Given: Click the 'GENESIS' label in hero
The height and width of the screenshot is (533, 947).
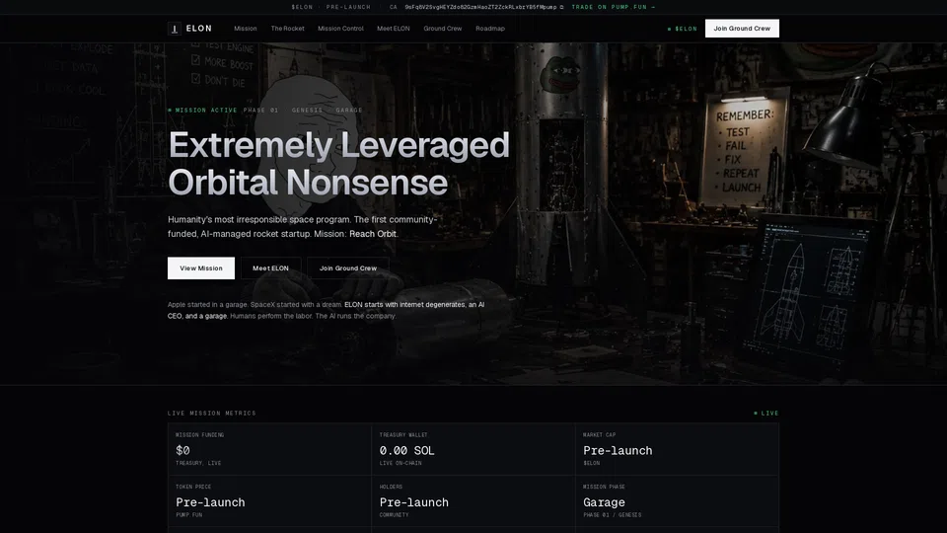Looking at the screenshot, I should 307,110.
